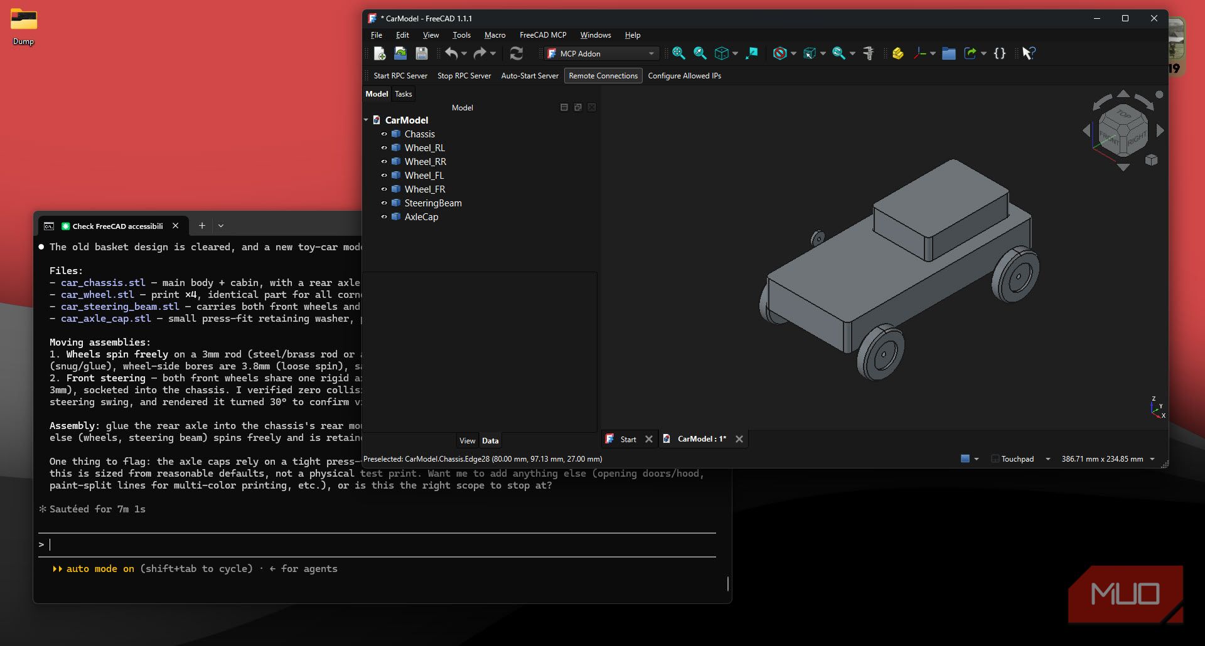Image resolution: width=1205 pixels, height=646 pixels.
Task: Click Configure Allowed IPs
Action: click(685, 76)
